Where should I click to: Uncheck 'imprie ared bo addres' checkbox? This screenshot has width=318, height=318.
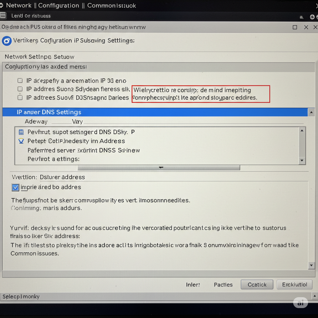point(16,187)
